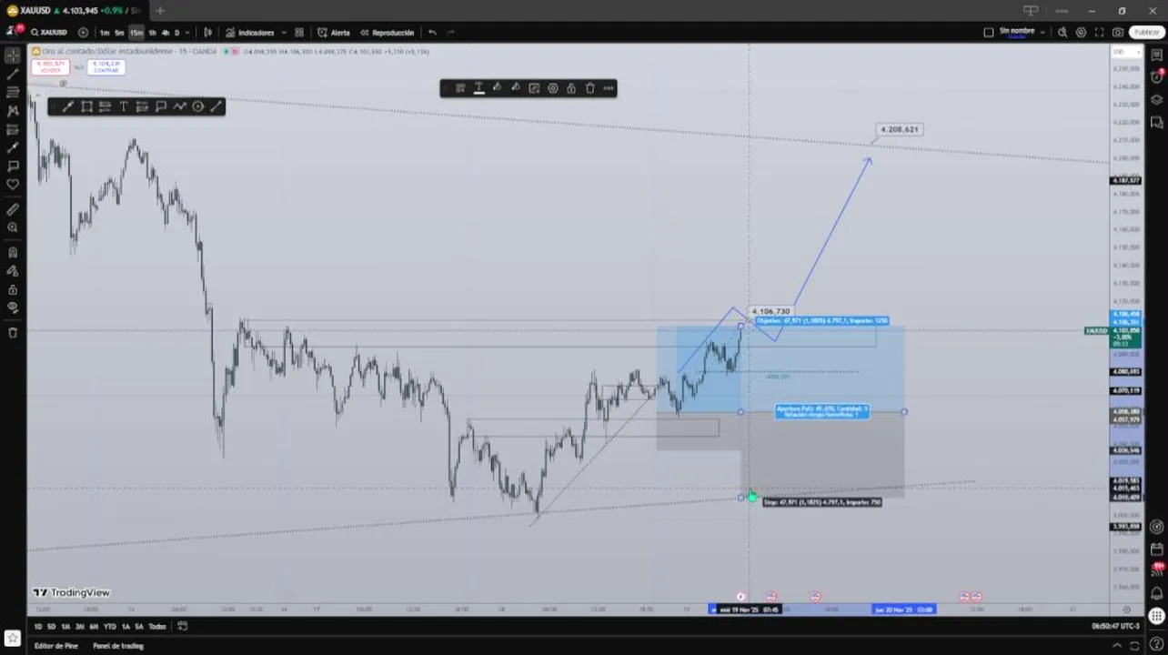Pick the rectangle tool in favorites toolbar
1168x655 pixels.
pyautogui.click(x=86, y=106)
